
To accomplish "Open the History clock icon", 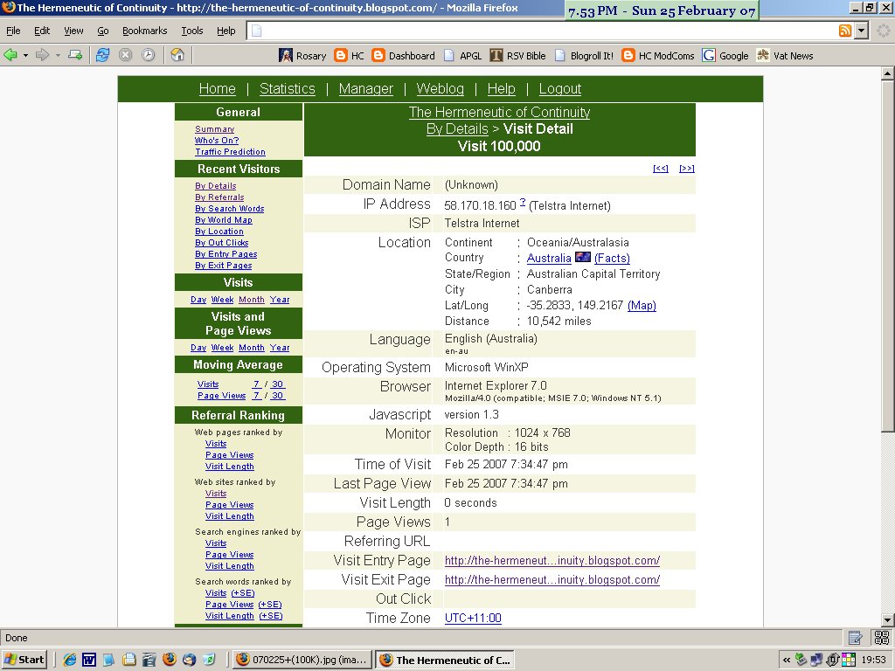I will click(149, 55).
